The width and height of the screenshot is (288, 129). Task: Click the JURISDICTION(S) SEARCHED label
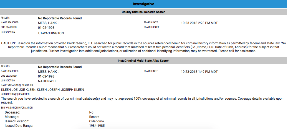point(15,94)
